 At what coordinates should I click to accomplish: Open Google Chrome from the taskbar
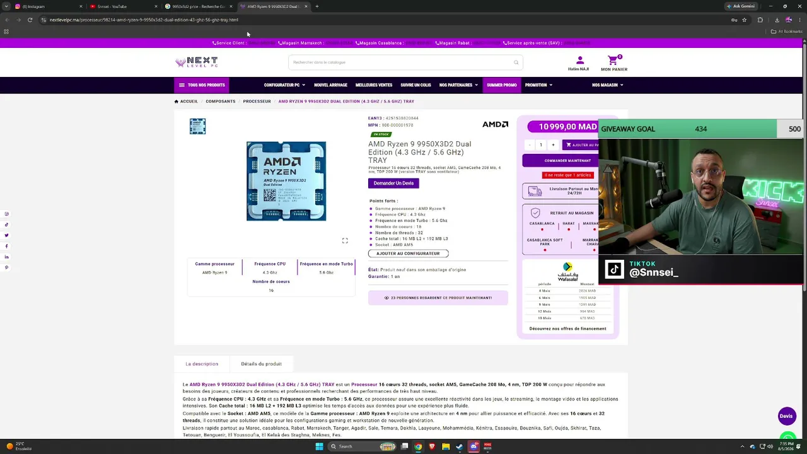417,446
